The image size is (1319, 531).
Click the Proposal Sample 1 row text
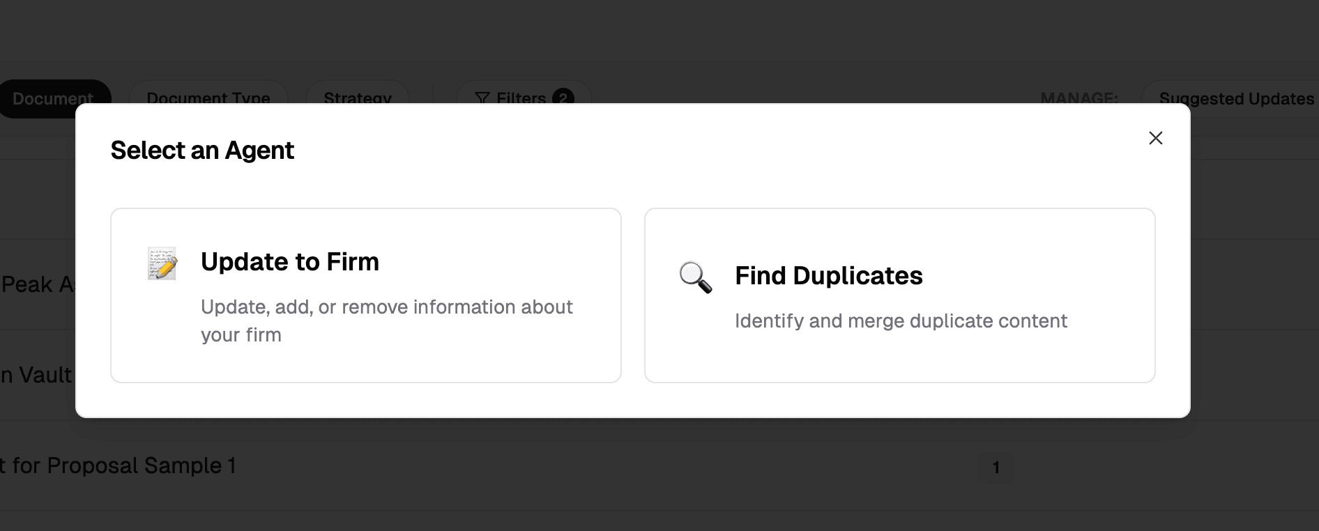pos(119,465)
